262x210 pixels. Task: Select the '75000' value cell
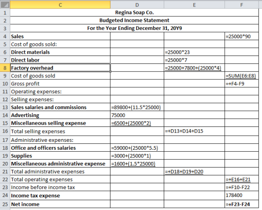[x=137, y=115]
